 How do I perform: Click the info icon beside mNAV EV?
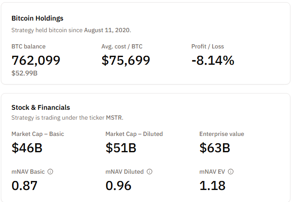coord(231,172)
